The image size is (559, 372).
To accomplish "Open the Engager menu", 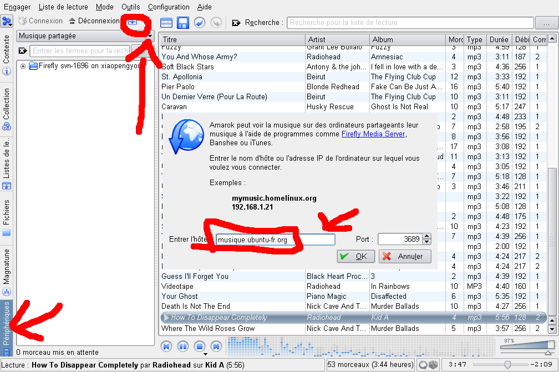I will pyautogui.click(x=17, y=7).
